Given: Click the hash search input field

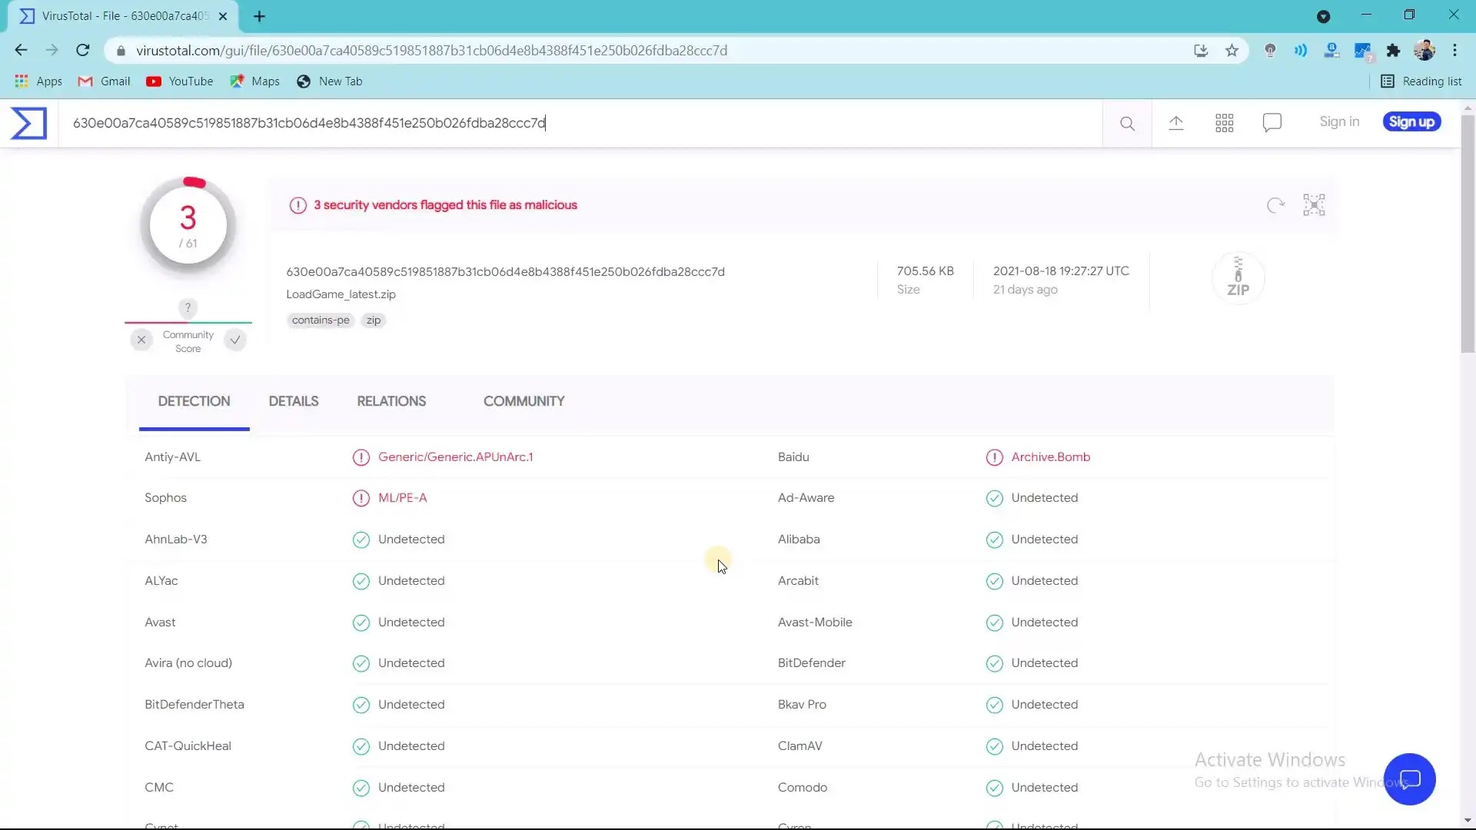Looking at the screenshot, I should point(584,123).
